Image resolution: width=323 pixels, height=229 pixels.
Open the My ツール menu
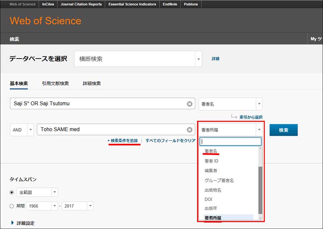(316, 39)
